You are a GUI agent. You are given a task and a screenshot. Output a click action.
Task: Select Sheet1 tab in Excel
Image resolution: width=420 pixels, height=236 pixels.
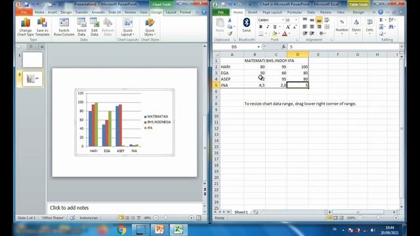(x=241, y=212)
